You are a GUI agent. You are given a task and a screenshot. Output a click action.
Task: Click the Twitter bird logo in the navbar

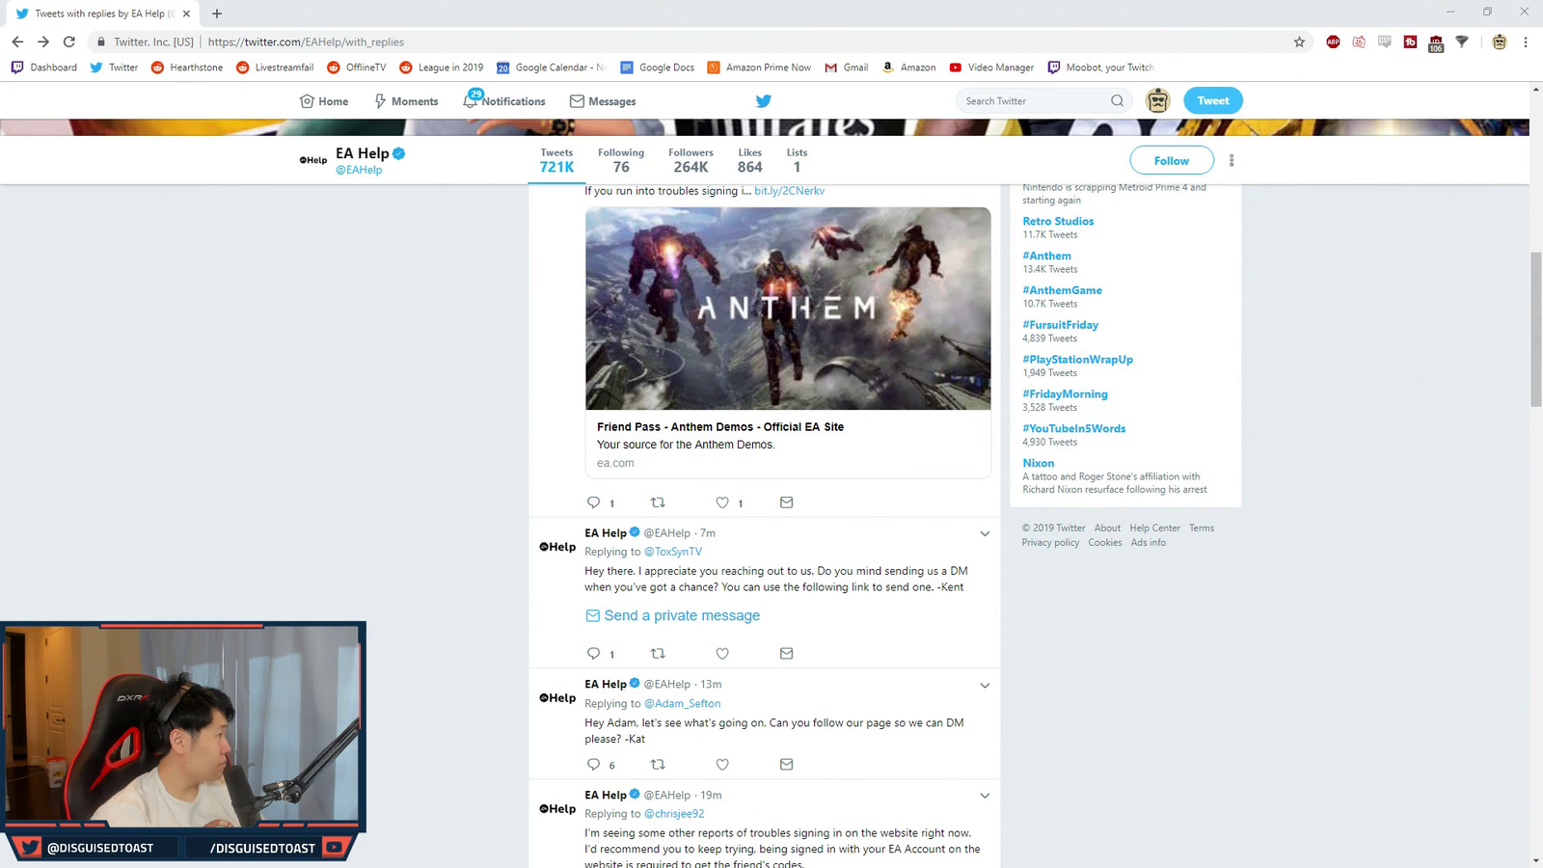pos(763,100)
